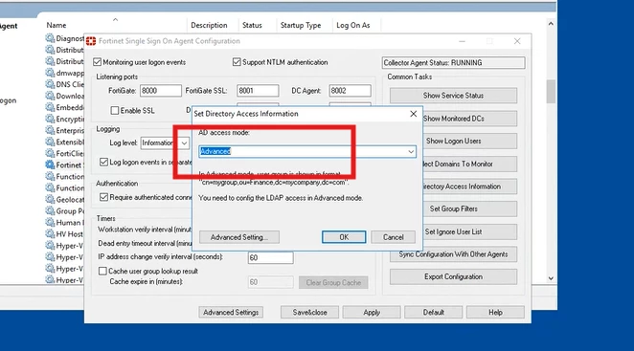Click the Group Policy service gear icon

[x=50, y=210]
